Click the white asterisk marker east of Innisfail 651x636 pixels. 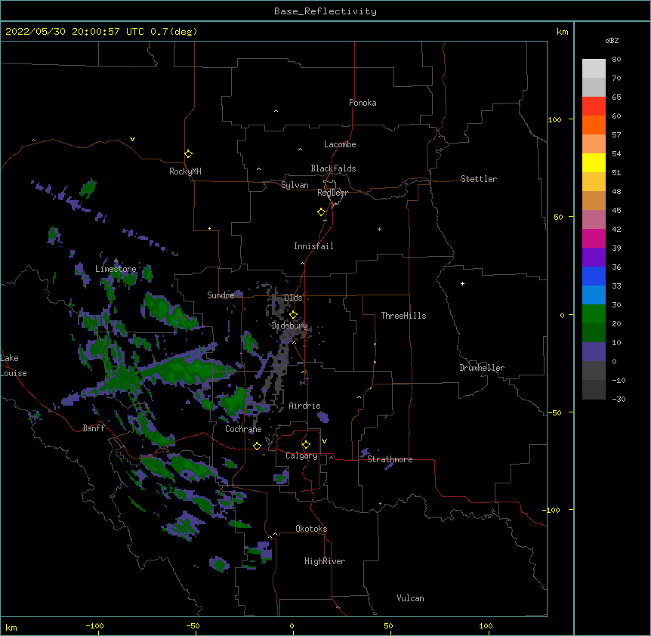tap(379, 229)
